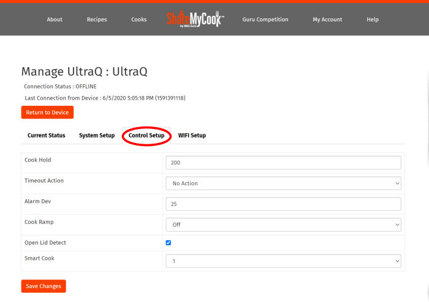This screenshot has width=429, height=302.
Task: Click the Return to Device button
Action: pyautogui.click(x=47, y=112)
